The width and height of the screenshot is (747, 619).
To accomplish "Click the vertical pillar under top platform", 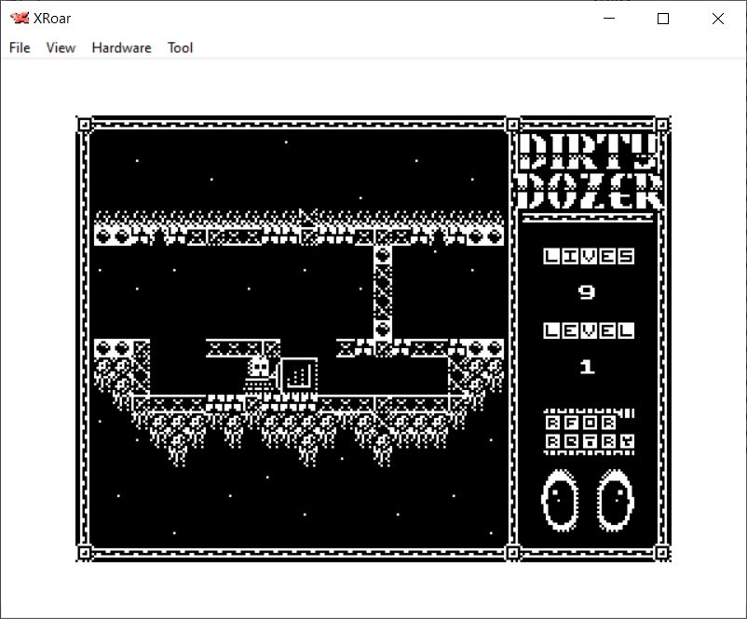I will (382, 293).
